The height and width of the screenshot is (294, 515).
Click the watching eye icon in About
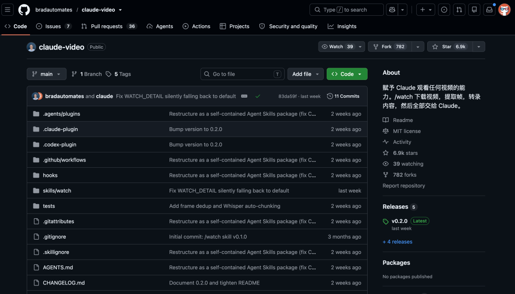386,164
